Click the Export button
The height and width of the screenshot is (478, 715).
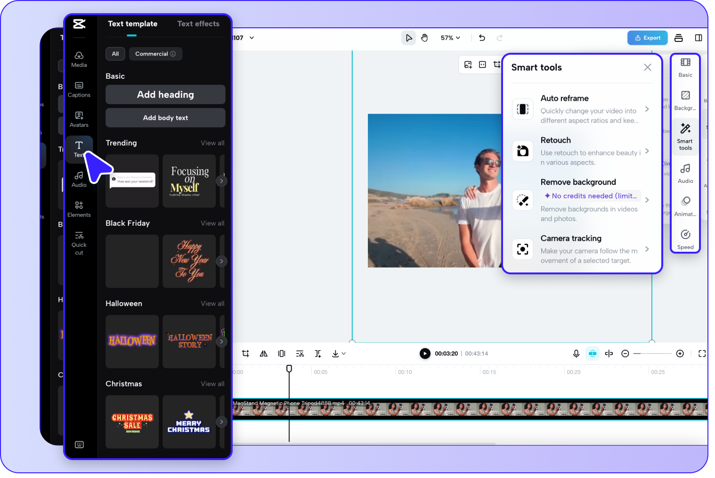point(648,38)
